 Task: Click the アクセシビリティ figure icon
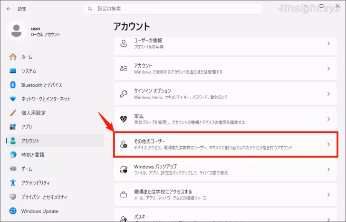pyautogui.click(x=13, y=183)
